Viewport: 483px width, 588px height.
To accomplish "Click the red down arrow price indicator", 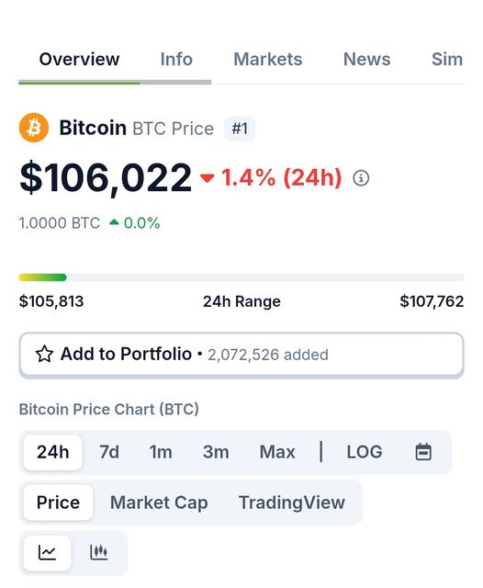I will tap(208, 177).
